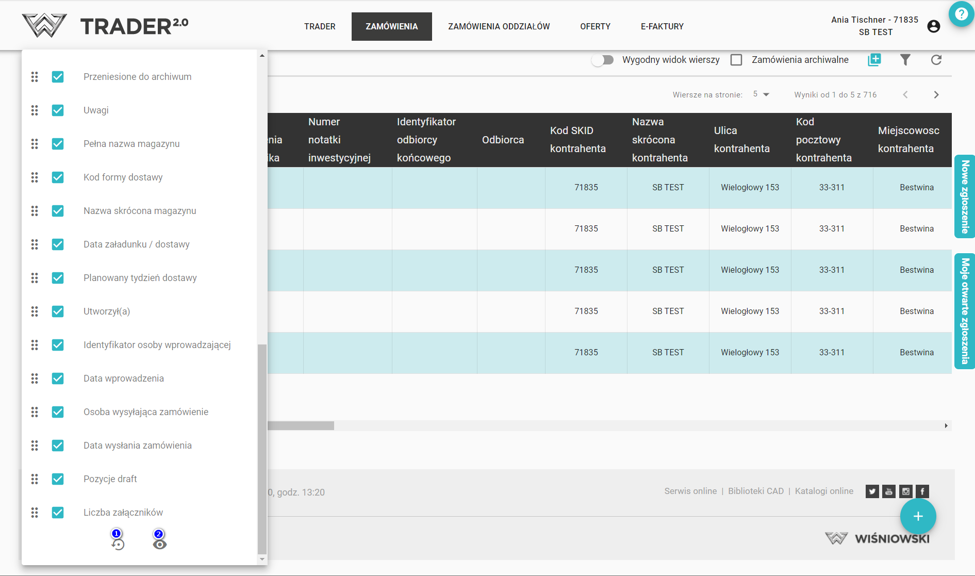Grab drag handle next to Uwagi
This screenshot has height=576, width=975.
tap(35, 110)
